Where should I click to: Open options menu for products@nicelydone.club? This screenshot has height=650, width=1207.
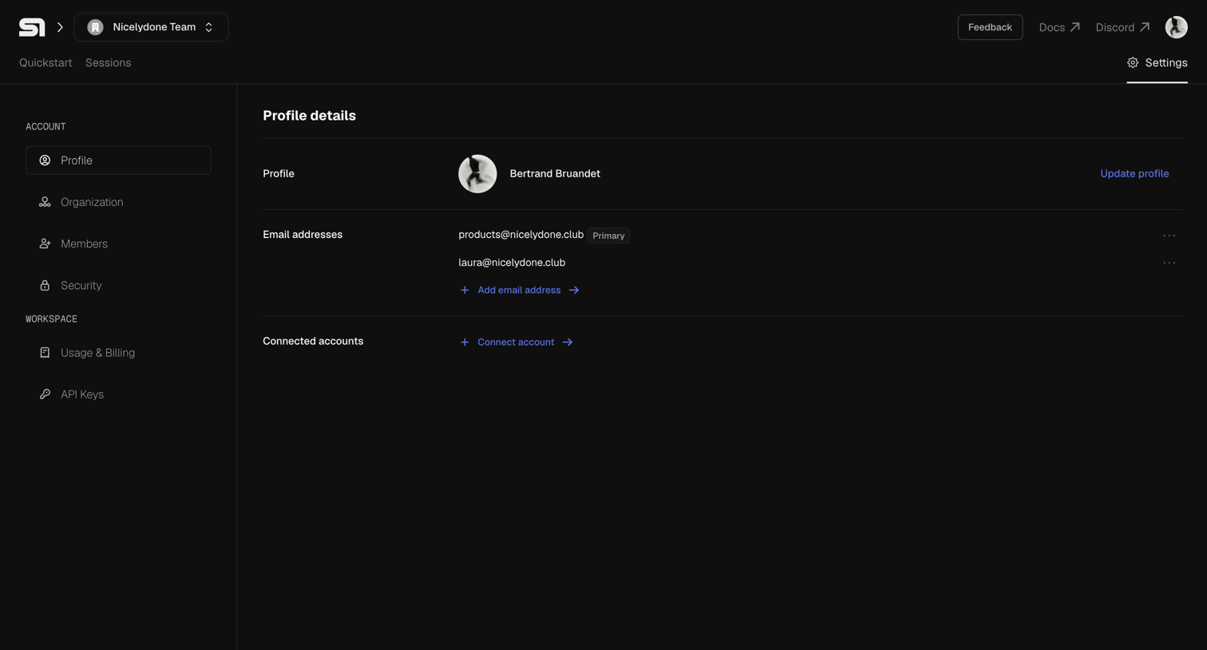(x=1169, y=236)
